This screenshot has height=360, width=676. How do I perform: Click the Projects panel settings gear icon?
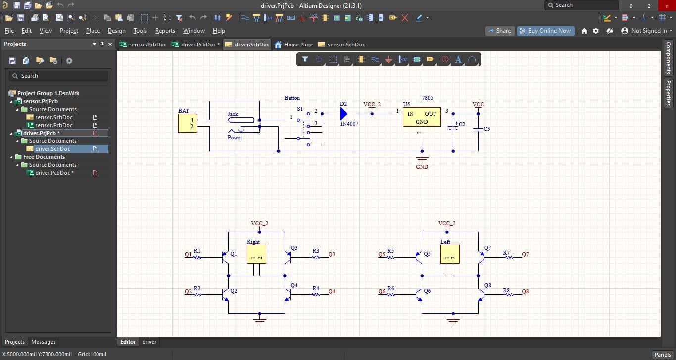pos(69,61)
